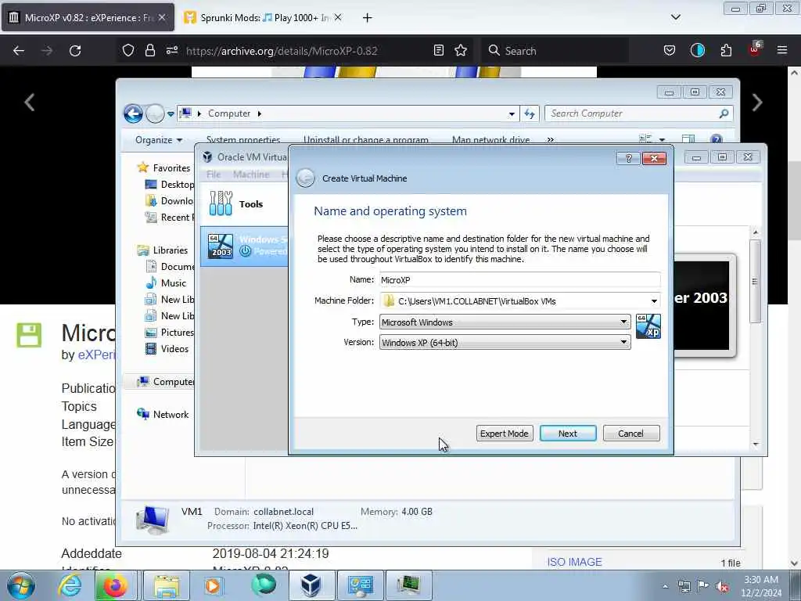
Task: Switch to MicroXP v0.82 browser tab
Action: pos(88,17)
